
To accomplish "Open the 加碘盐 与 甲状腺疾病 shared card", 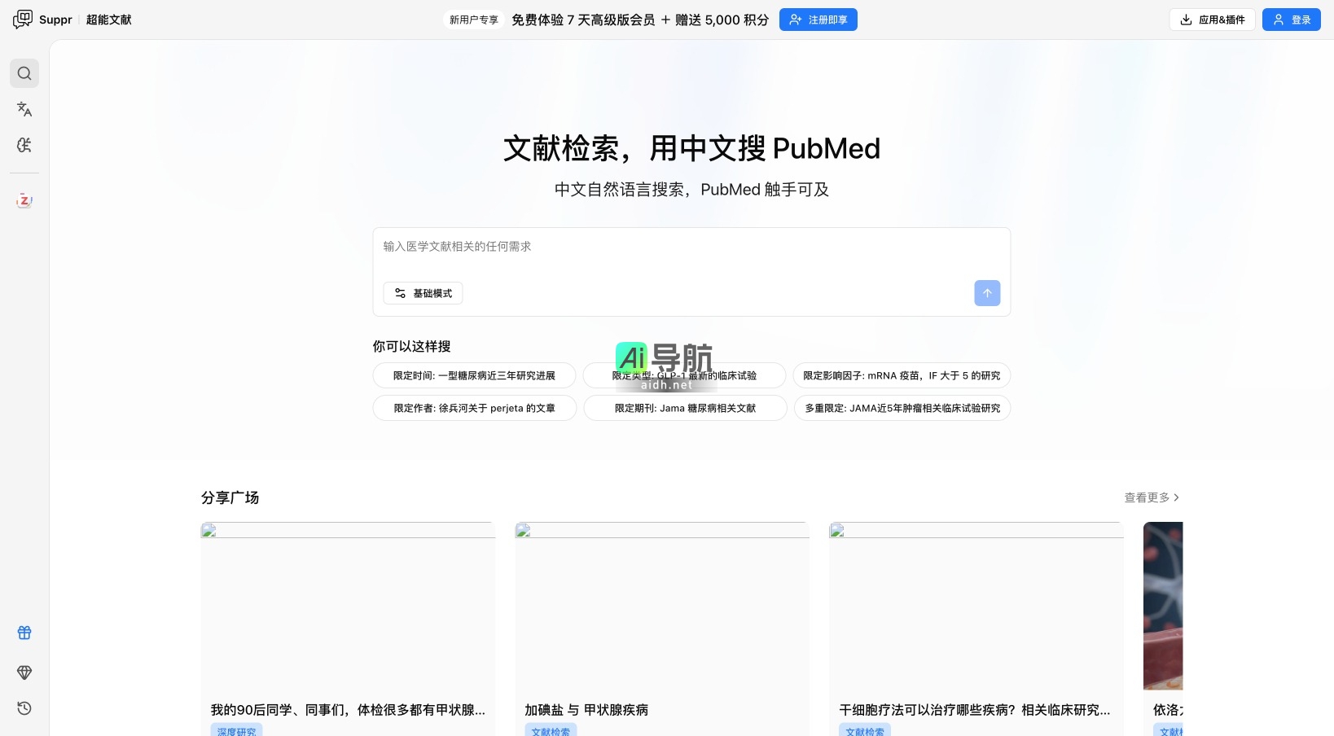I will tap(661, 627).
